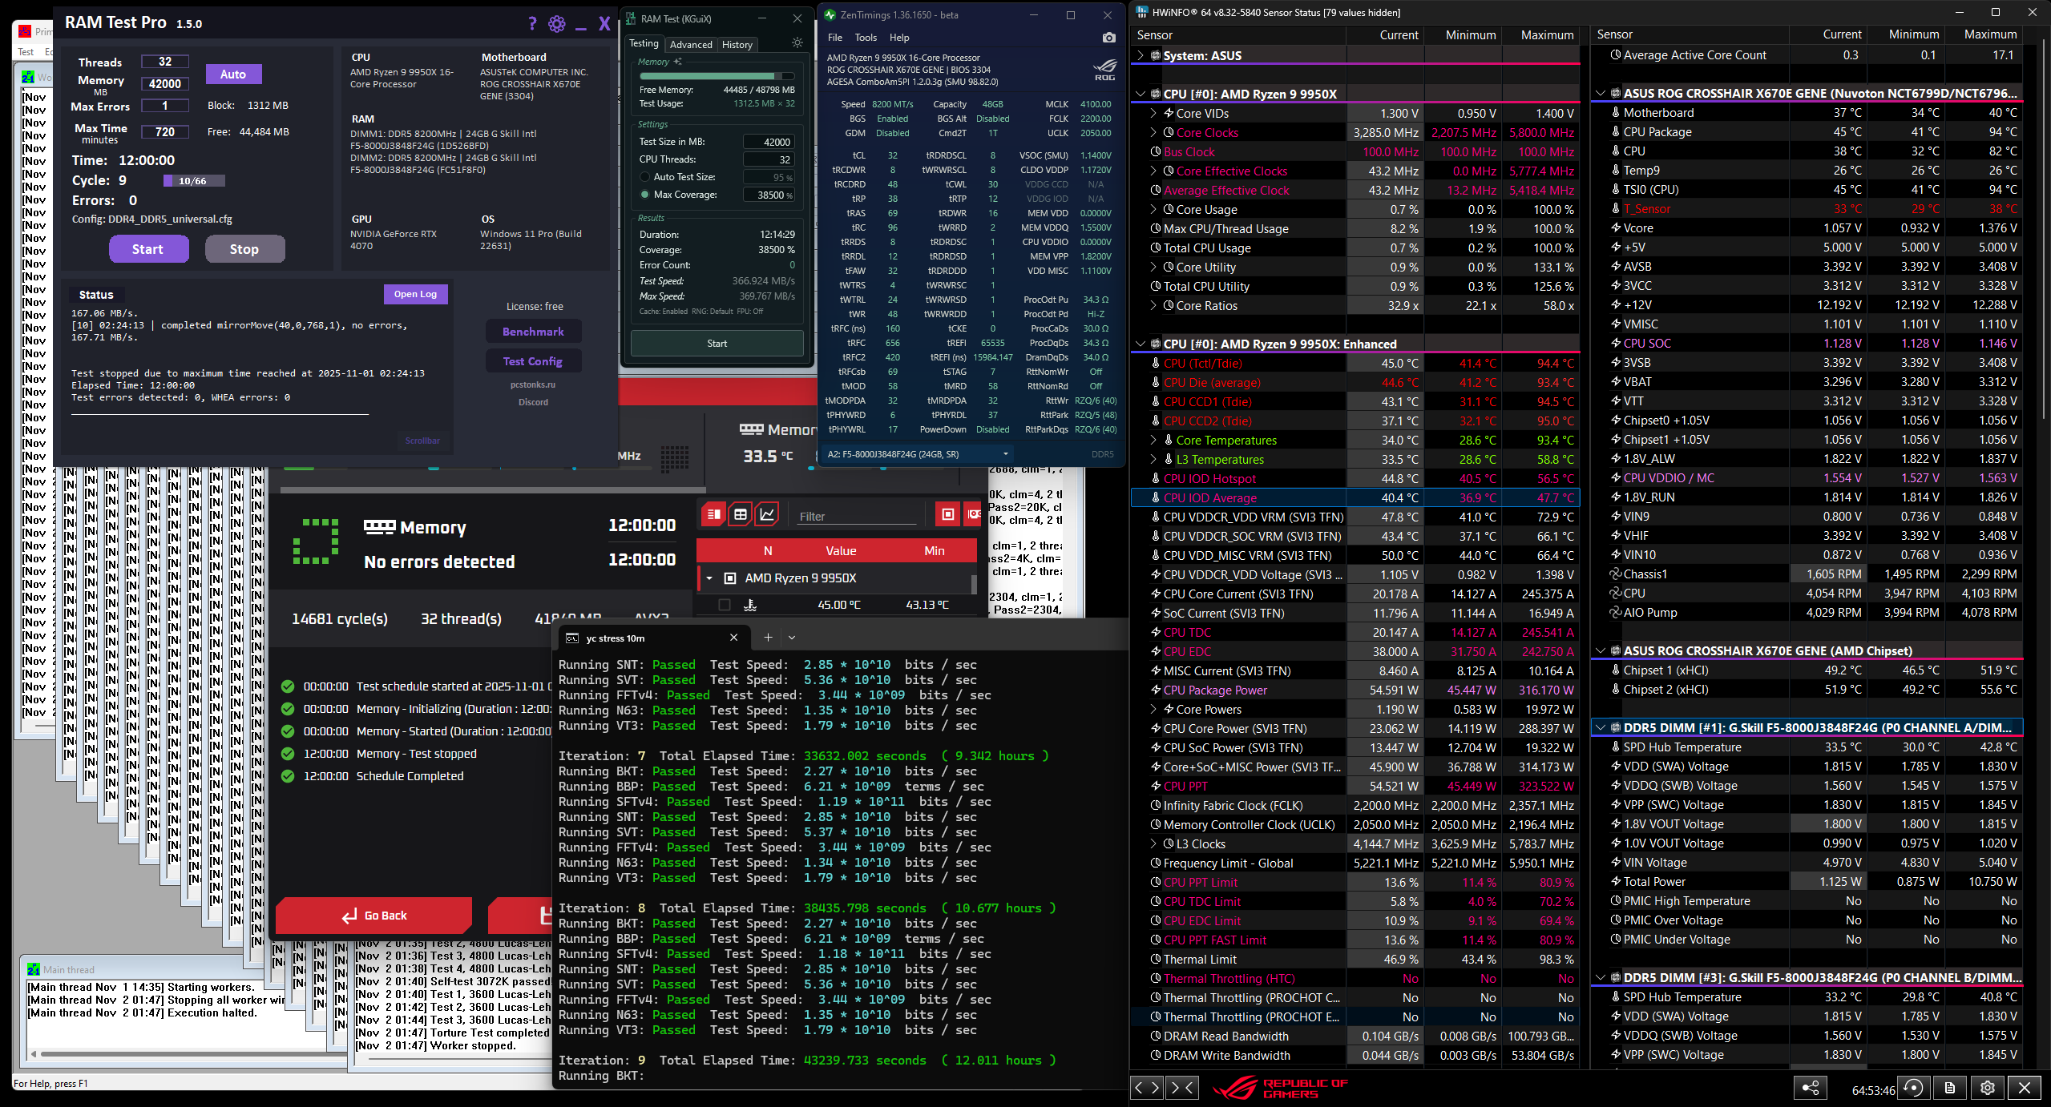Open the ZenTimings Tools menu
Image resolution: width=2051 pixels, height=1107 pixels.
coord(866,38)
